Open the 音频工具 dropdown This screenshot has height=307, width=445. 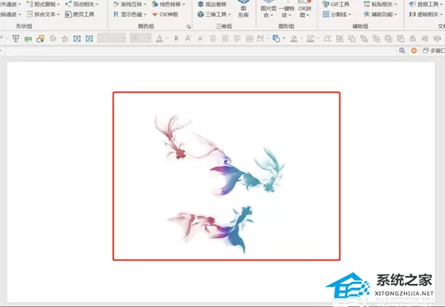[x=426, y=4]
